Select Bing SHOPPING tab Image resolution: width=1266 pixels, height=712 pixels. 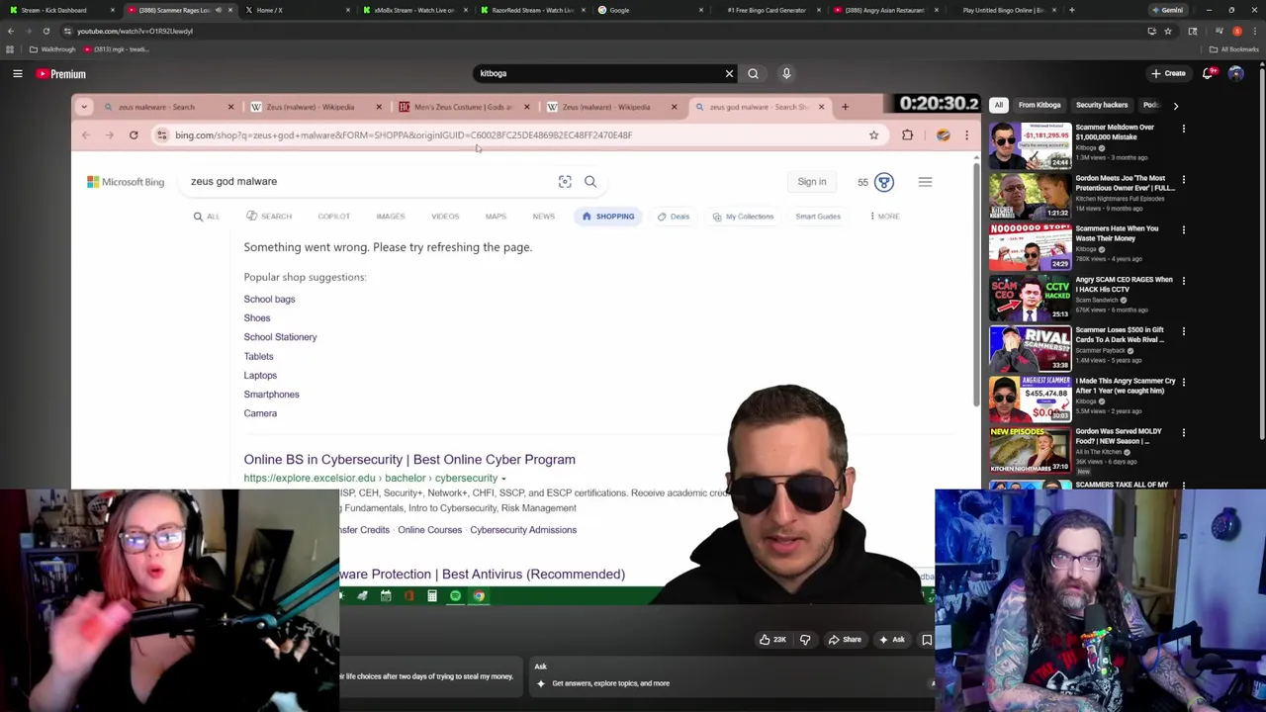[608, 217]
